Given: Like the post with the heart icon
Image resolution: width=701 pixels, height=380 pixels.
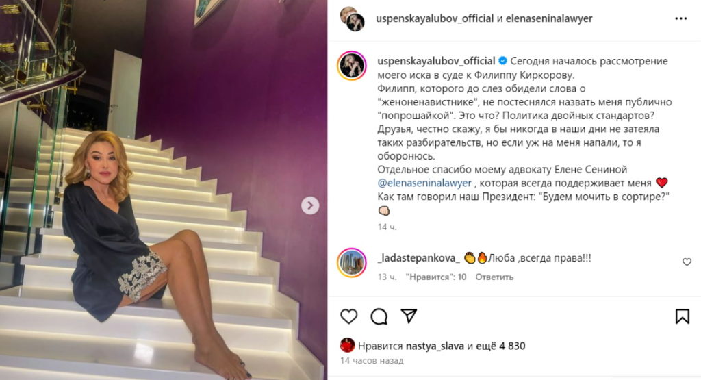Looking at the screenshot, I should (348, 316).
